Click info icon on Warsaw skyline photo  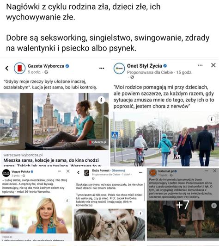(101, 100)
